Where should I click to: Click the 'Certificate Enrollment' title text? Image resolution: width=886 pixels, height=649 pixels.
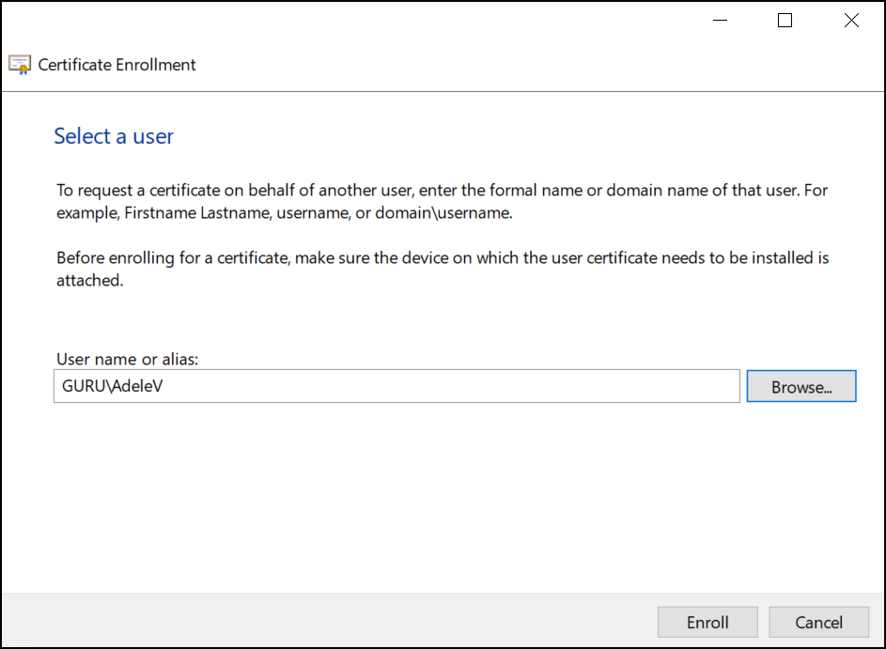(117, 65)
